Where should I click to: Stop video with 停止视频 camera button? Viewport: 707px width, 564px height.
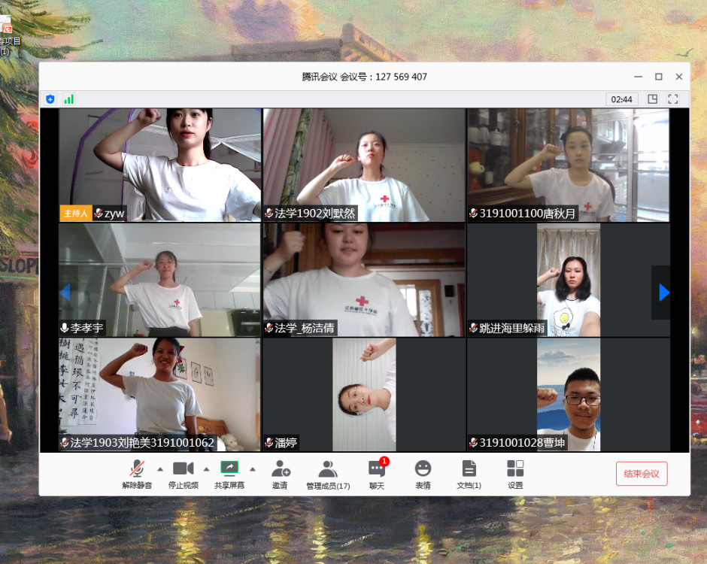pyautogui.click(x=183, y=474)
